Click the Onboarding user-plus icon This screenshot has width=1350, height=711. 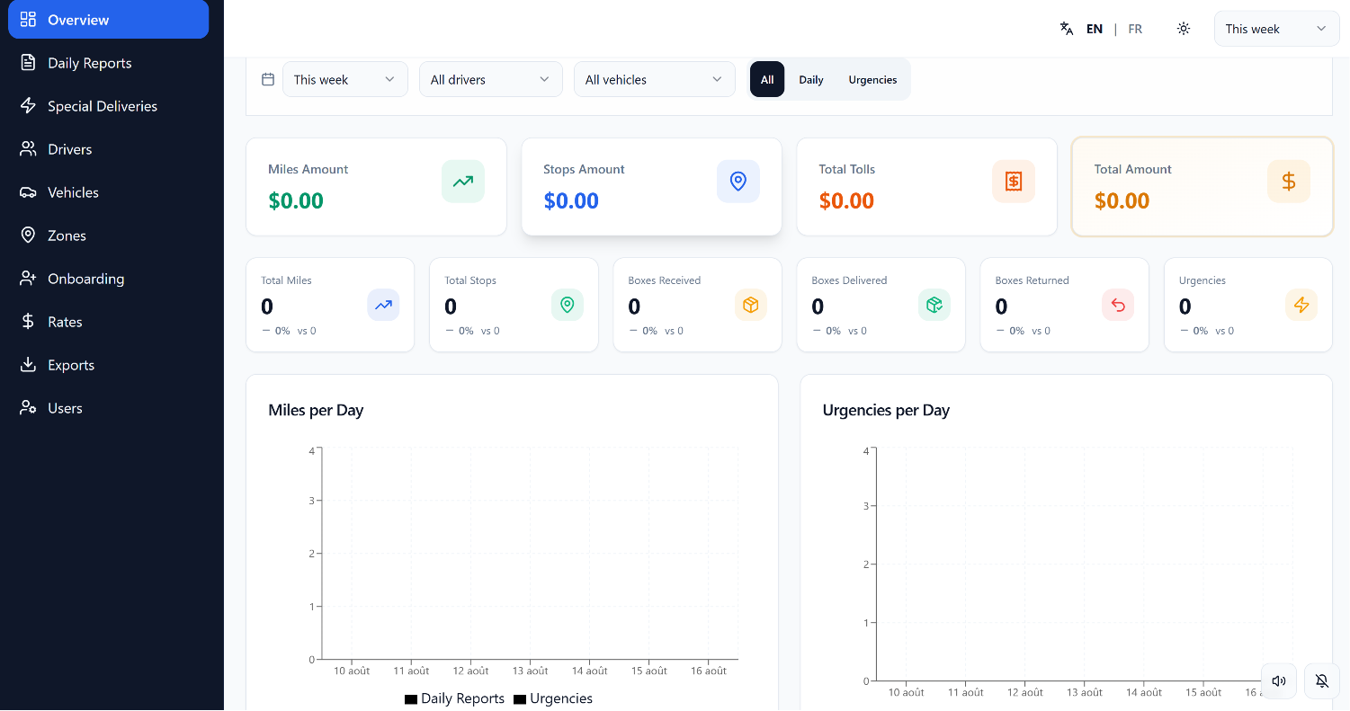tap(28, 279)
